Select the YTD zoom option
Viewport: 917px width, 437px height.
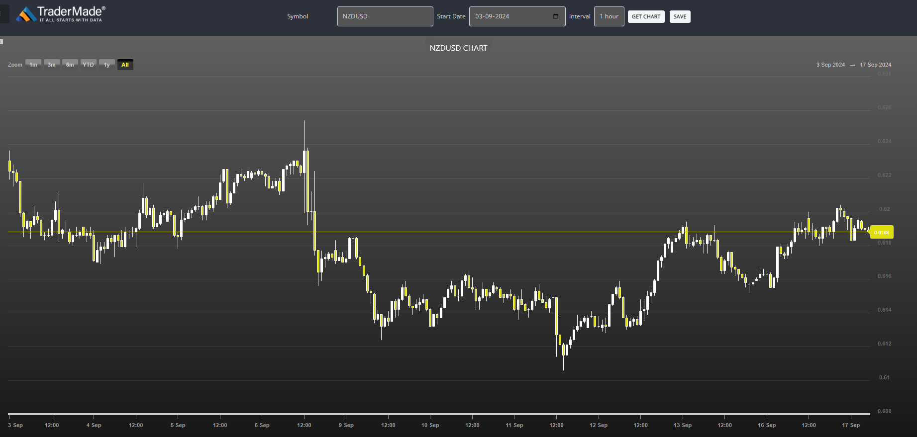(89, 65)
